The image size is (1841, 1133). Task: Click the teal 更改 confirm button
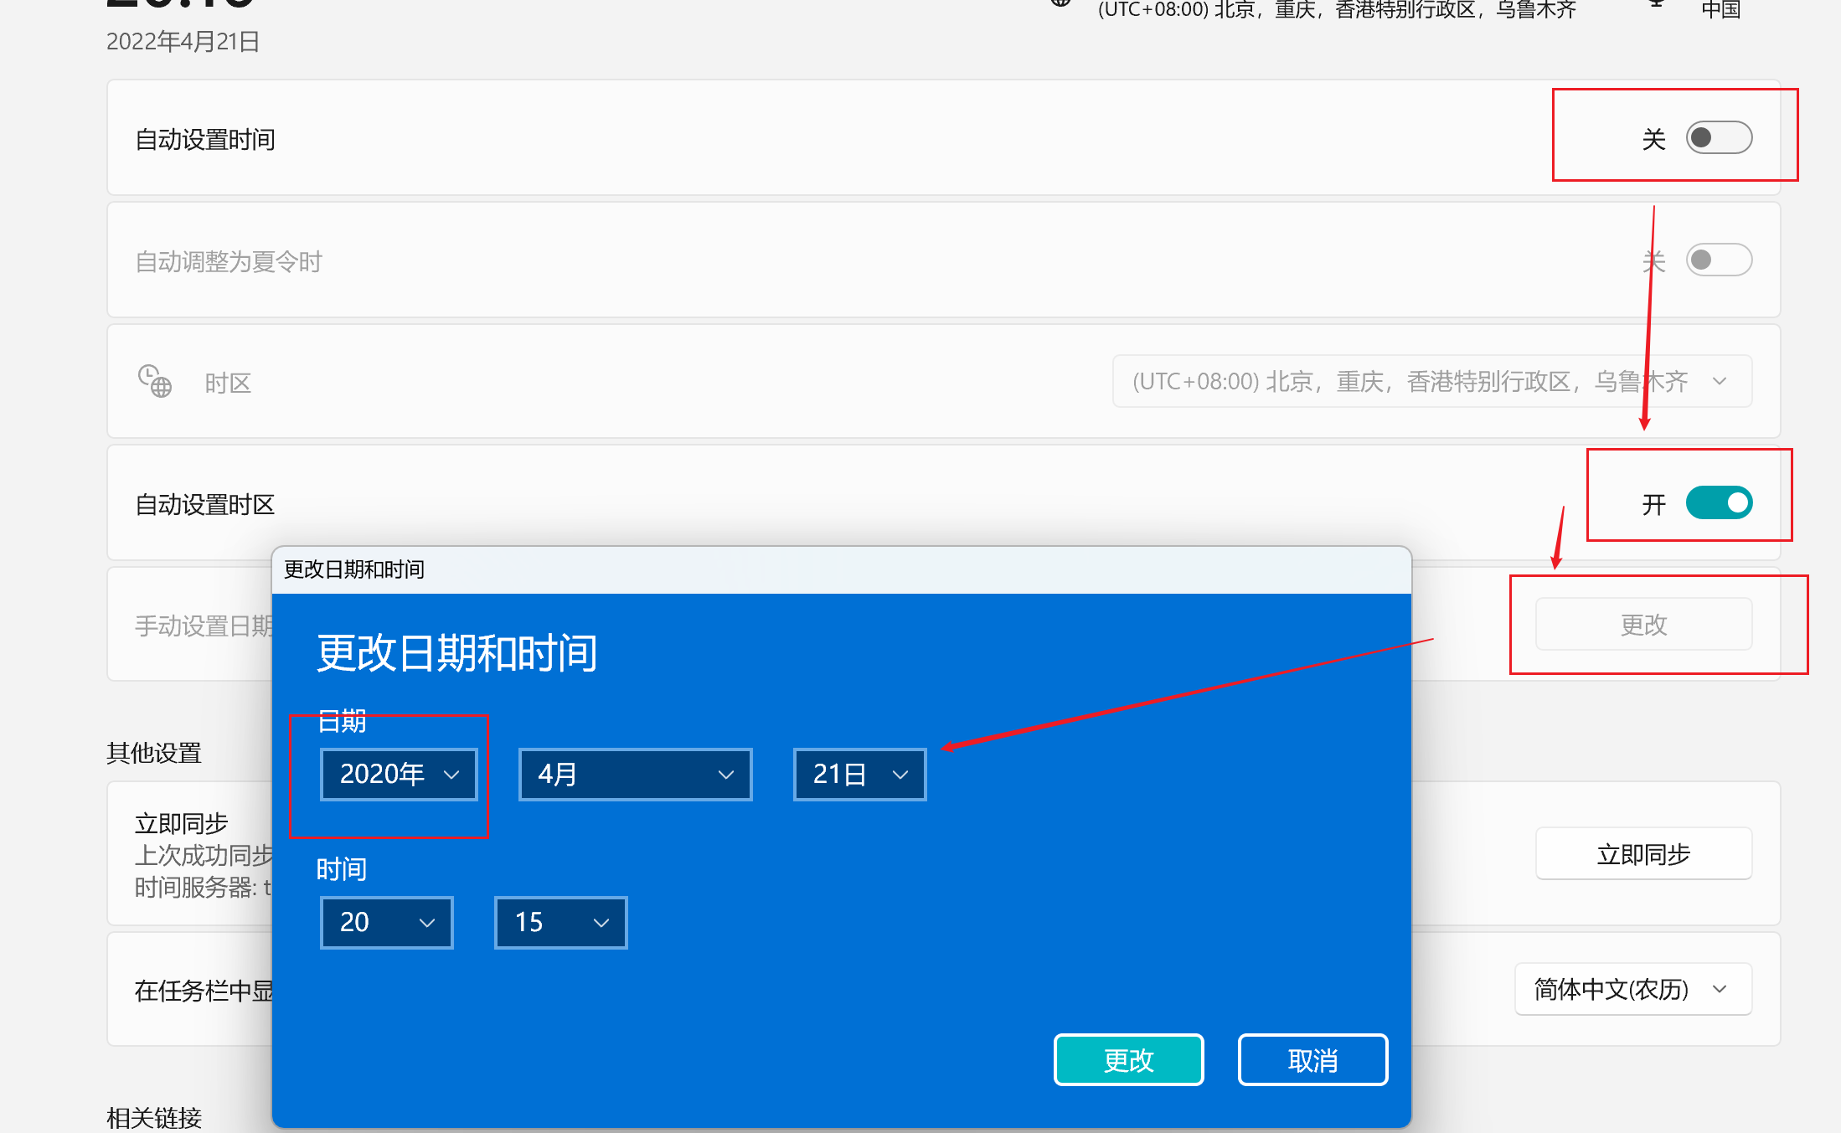click(x=1128, y=1060)
